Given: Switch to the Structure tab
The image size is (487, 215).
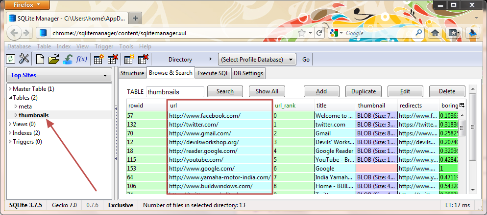Looking at the screenshot, I should pos(132,73).
